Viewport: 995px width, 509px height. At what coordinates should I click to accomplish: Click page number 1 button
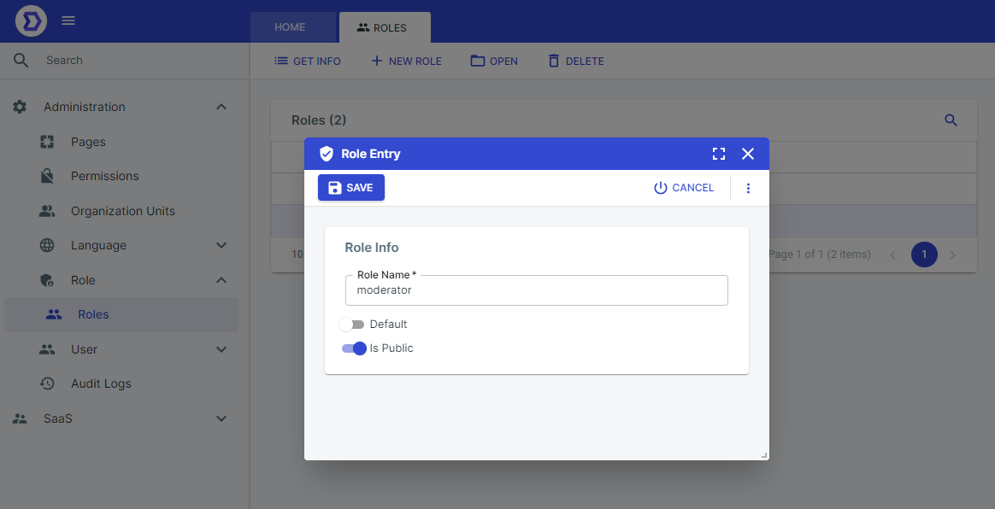pyautogui.click(x=924, y=254)
